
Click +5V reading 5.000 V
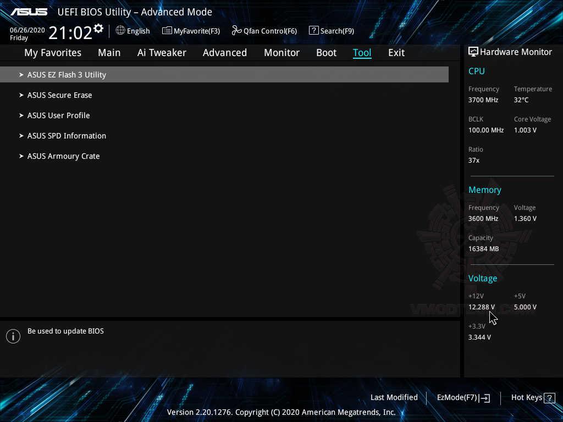pos(525,307)
